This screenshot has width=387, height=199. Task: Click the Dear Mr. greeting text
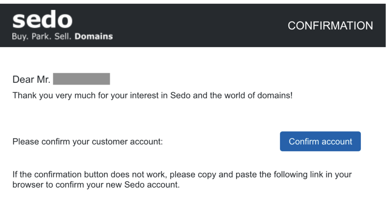tap(31, 80)
